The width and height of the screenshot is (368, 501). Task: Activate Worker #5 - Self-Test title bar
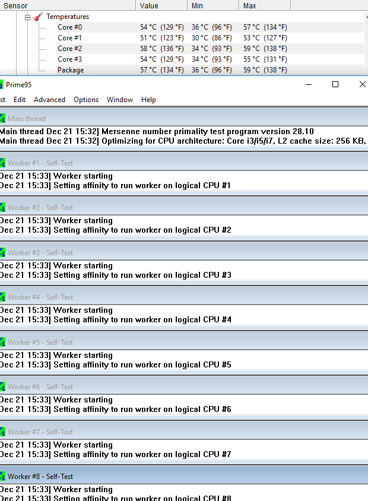pyautogui.click(x=184, y=342)
